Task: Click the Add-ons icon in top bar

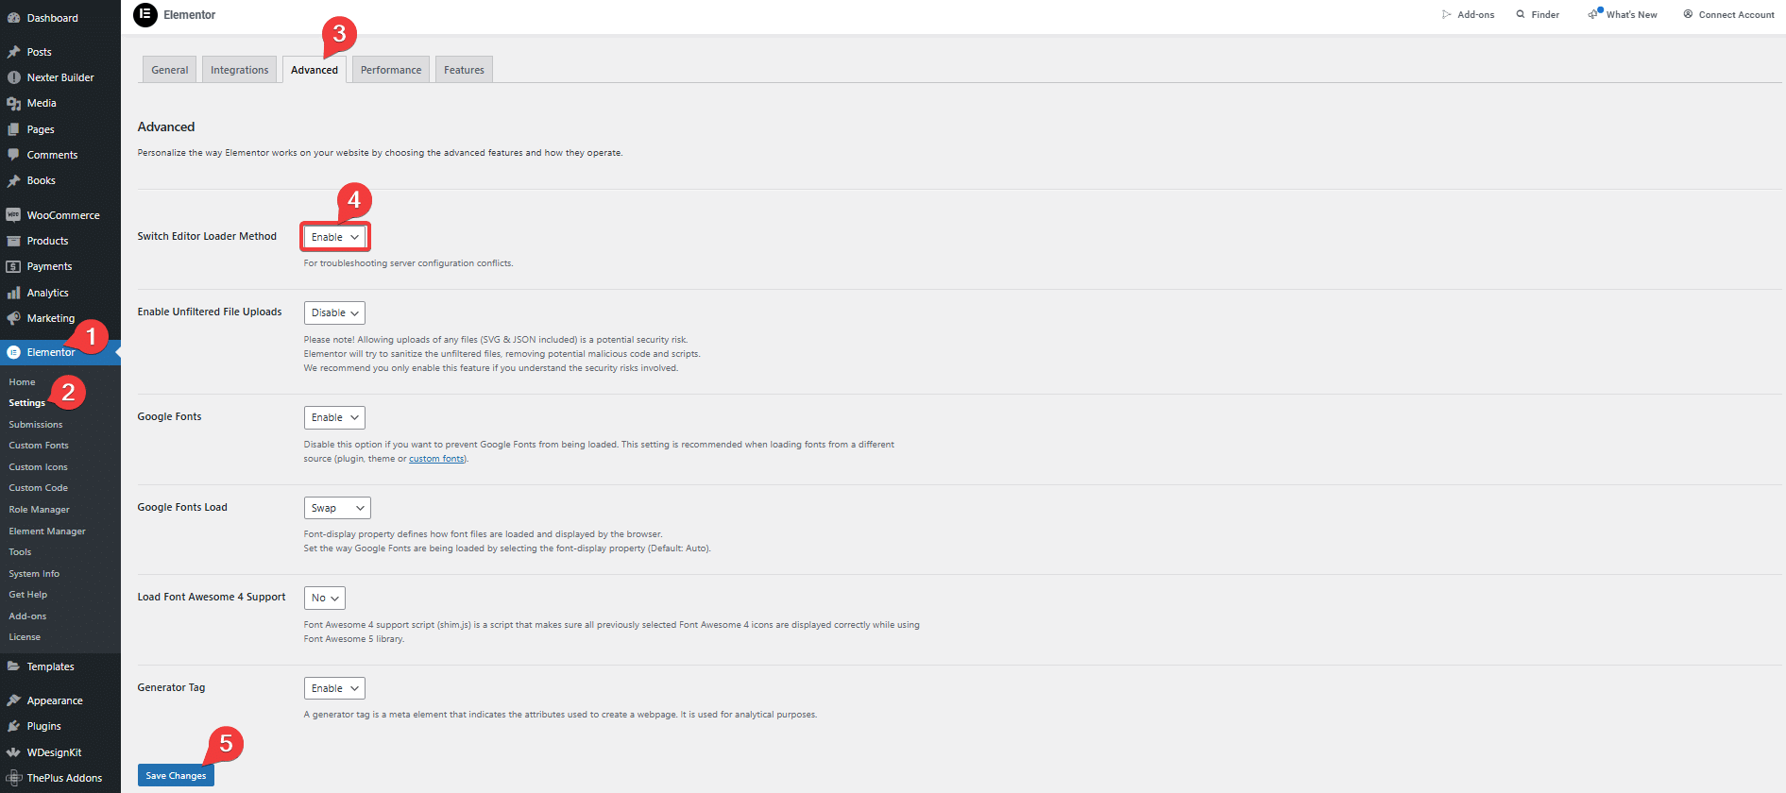Action: (1446, 14)
